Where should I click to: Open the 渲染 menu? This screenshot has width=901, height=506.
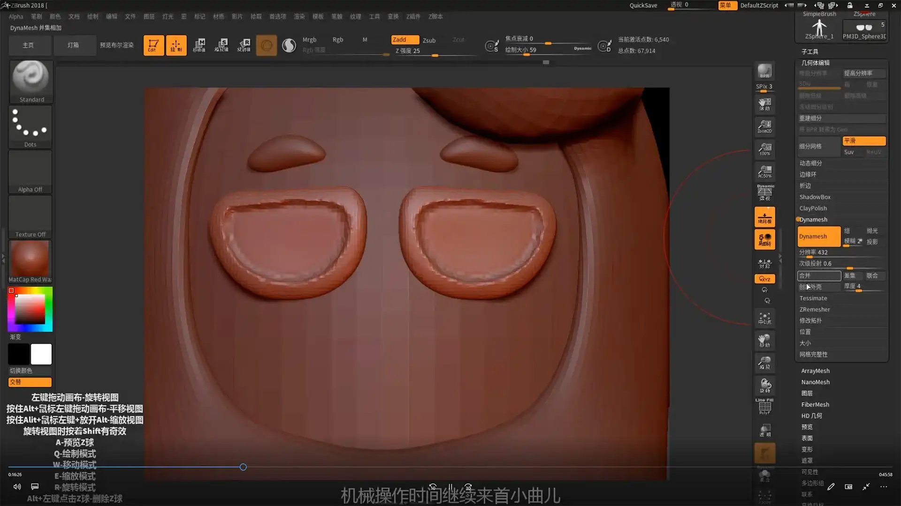click(299, 16)
